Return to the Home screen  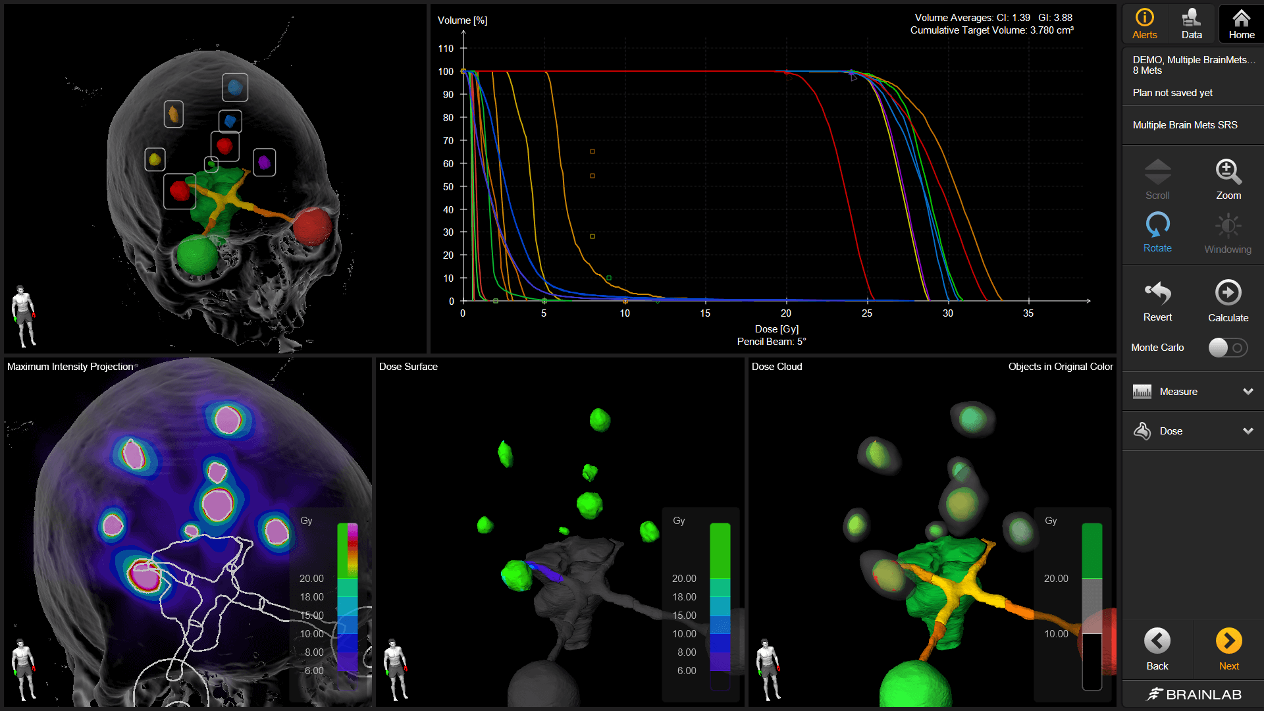tap(1240, 23)
